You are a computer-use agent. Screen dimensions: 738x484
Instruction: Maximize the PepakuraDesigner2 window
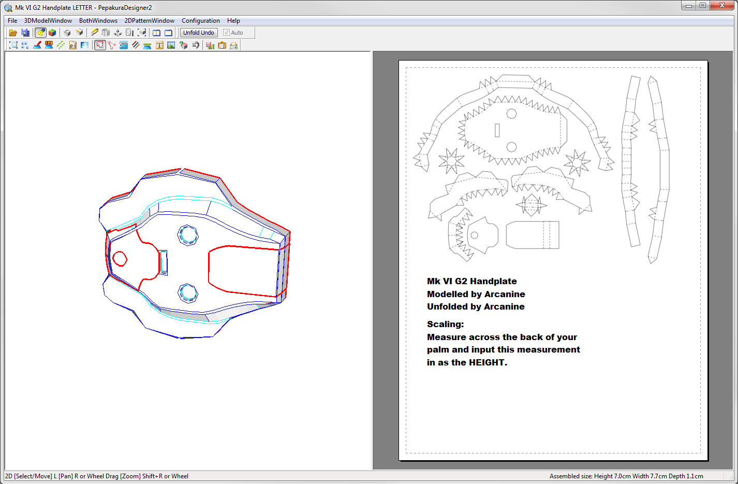click(702, 6)
